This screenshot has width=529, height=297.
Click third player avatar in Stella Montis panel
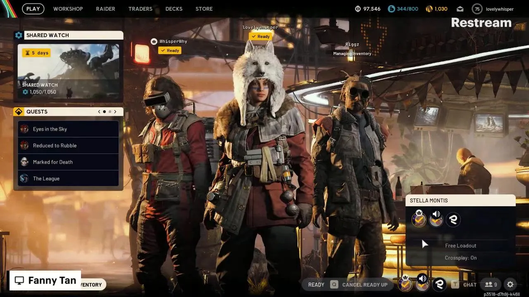[x=453, y=219]
